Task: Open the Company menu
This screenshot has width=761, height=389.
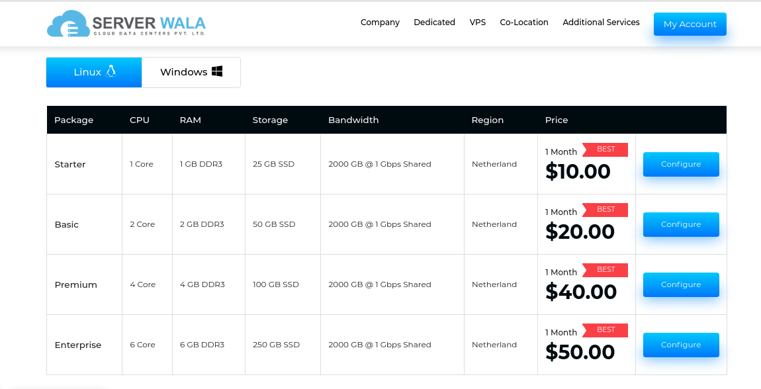Action: [380, 22]
